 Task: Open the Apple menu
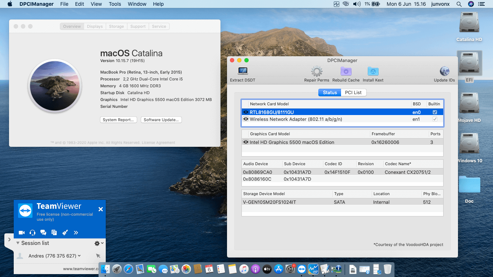tap(10, 4)
